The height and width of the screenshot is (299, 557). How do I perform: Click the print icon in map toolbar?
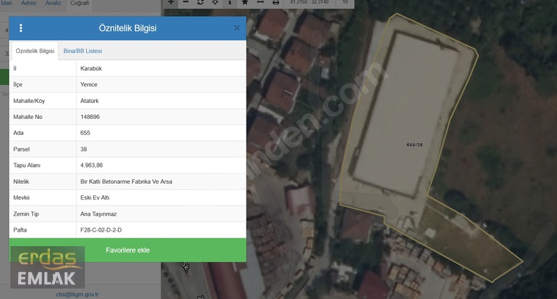276,2
